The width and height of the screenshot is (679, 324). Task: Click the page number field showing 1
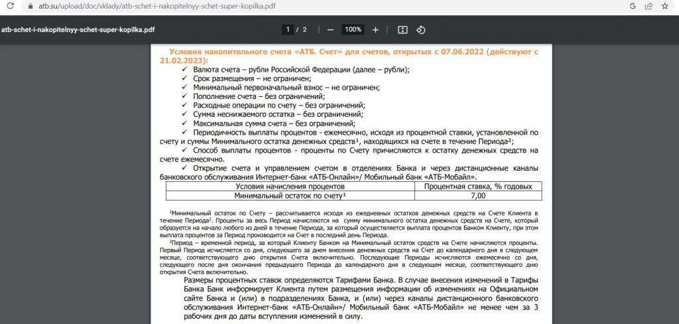click(287, 29)
